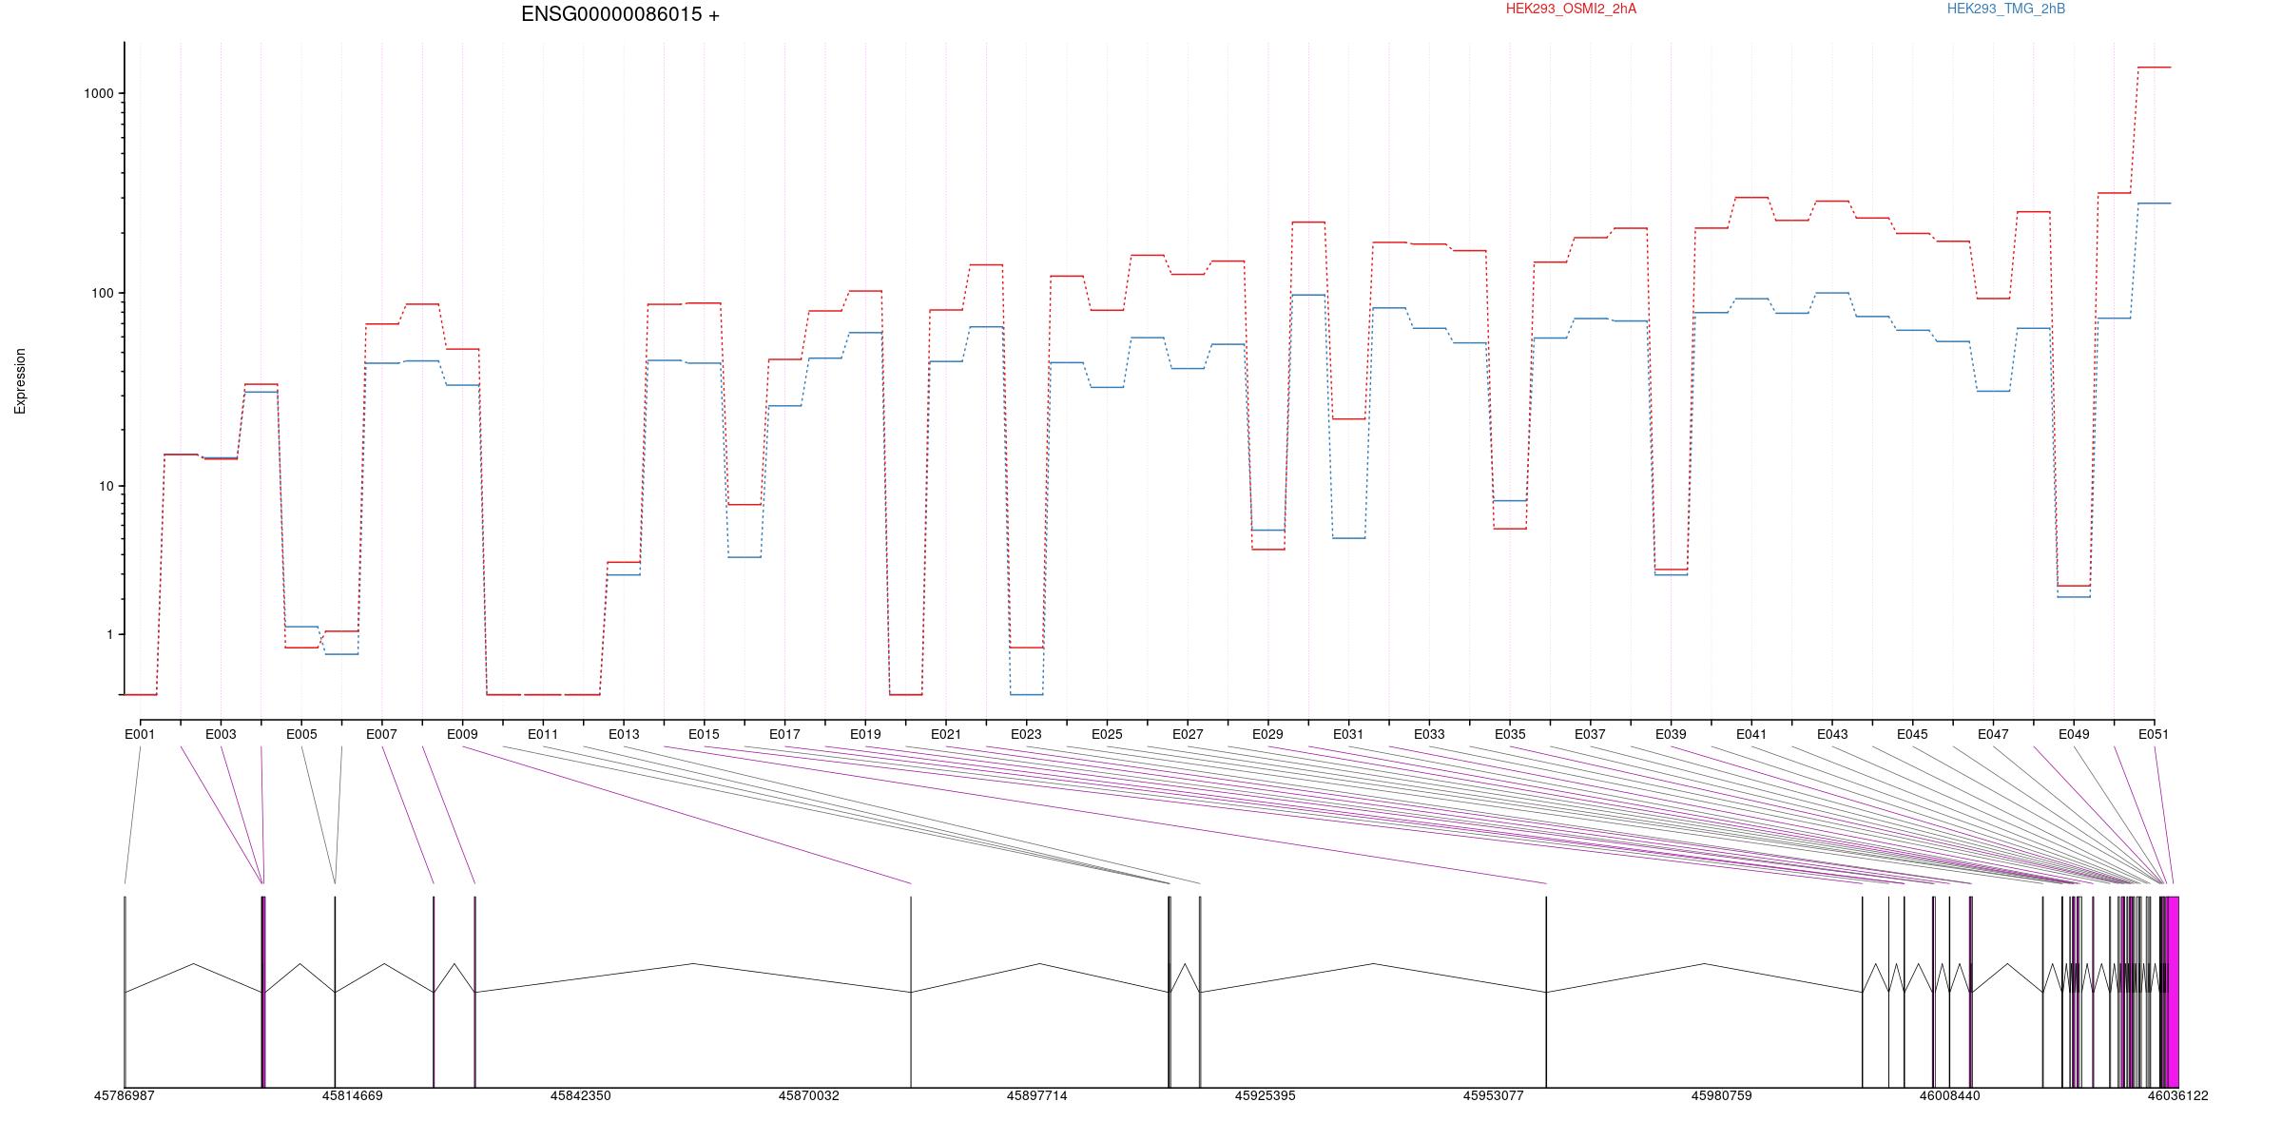Click the blue E051 expression segment
This screenshot has width=2282, height=1141.
pyautogui.click(x=2155, y=203)
